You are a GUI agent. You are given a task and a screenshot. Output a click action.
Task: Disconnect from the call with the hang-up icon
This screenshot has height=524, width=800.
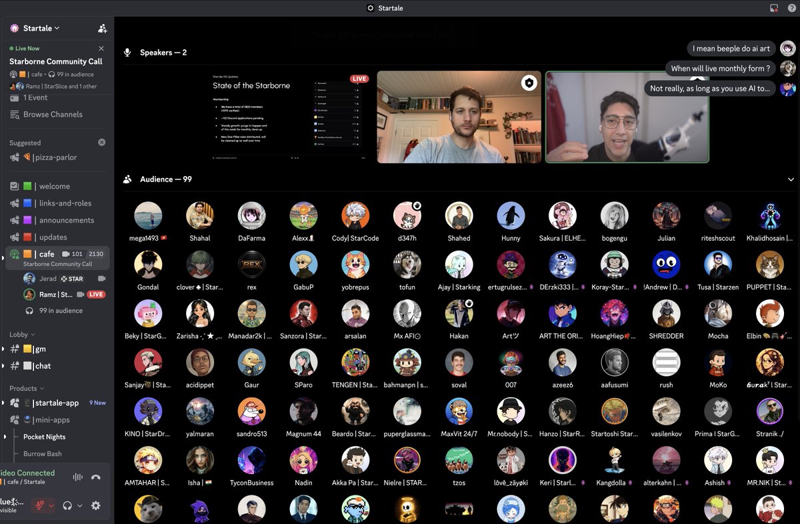click(96, 477)
